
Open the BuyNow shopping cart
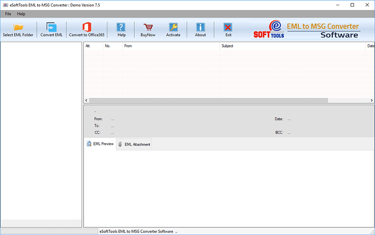click(148, 30)
